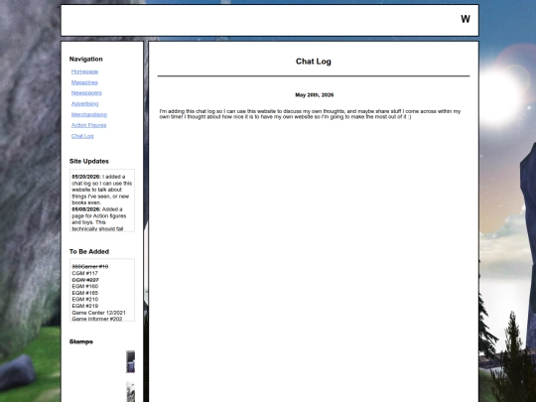536x402 pixels.
Task: Select the Chat Log sidebar link
Action: pyautogui.click(x=82, y=136)
